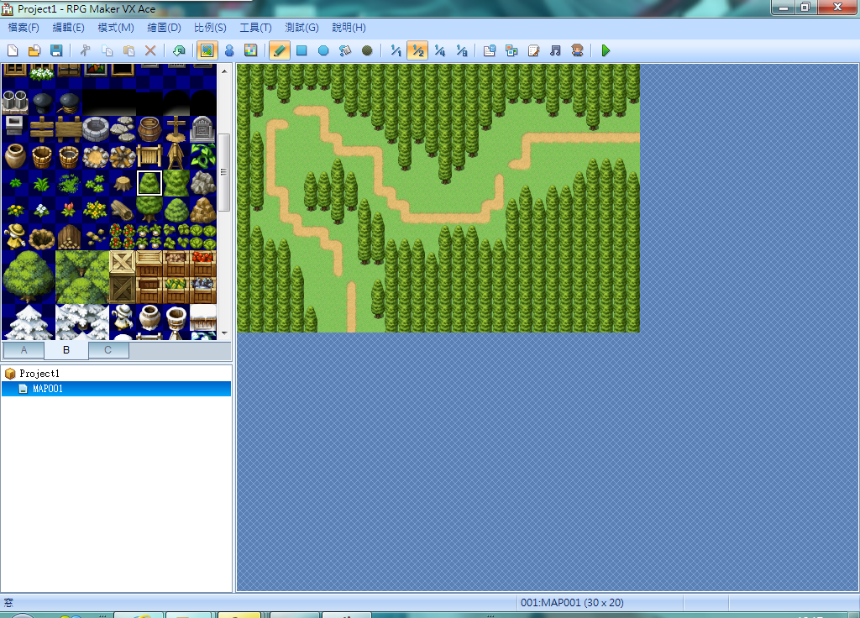Select the gravestone tile

point(203,129)
